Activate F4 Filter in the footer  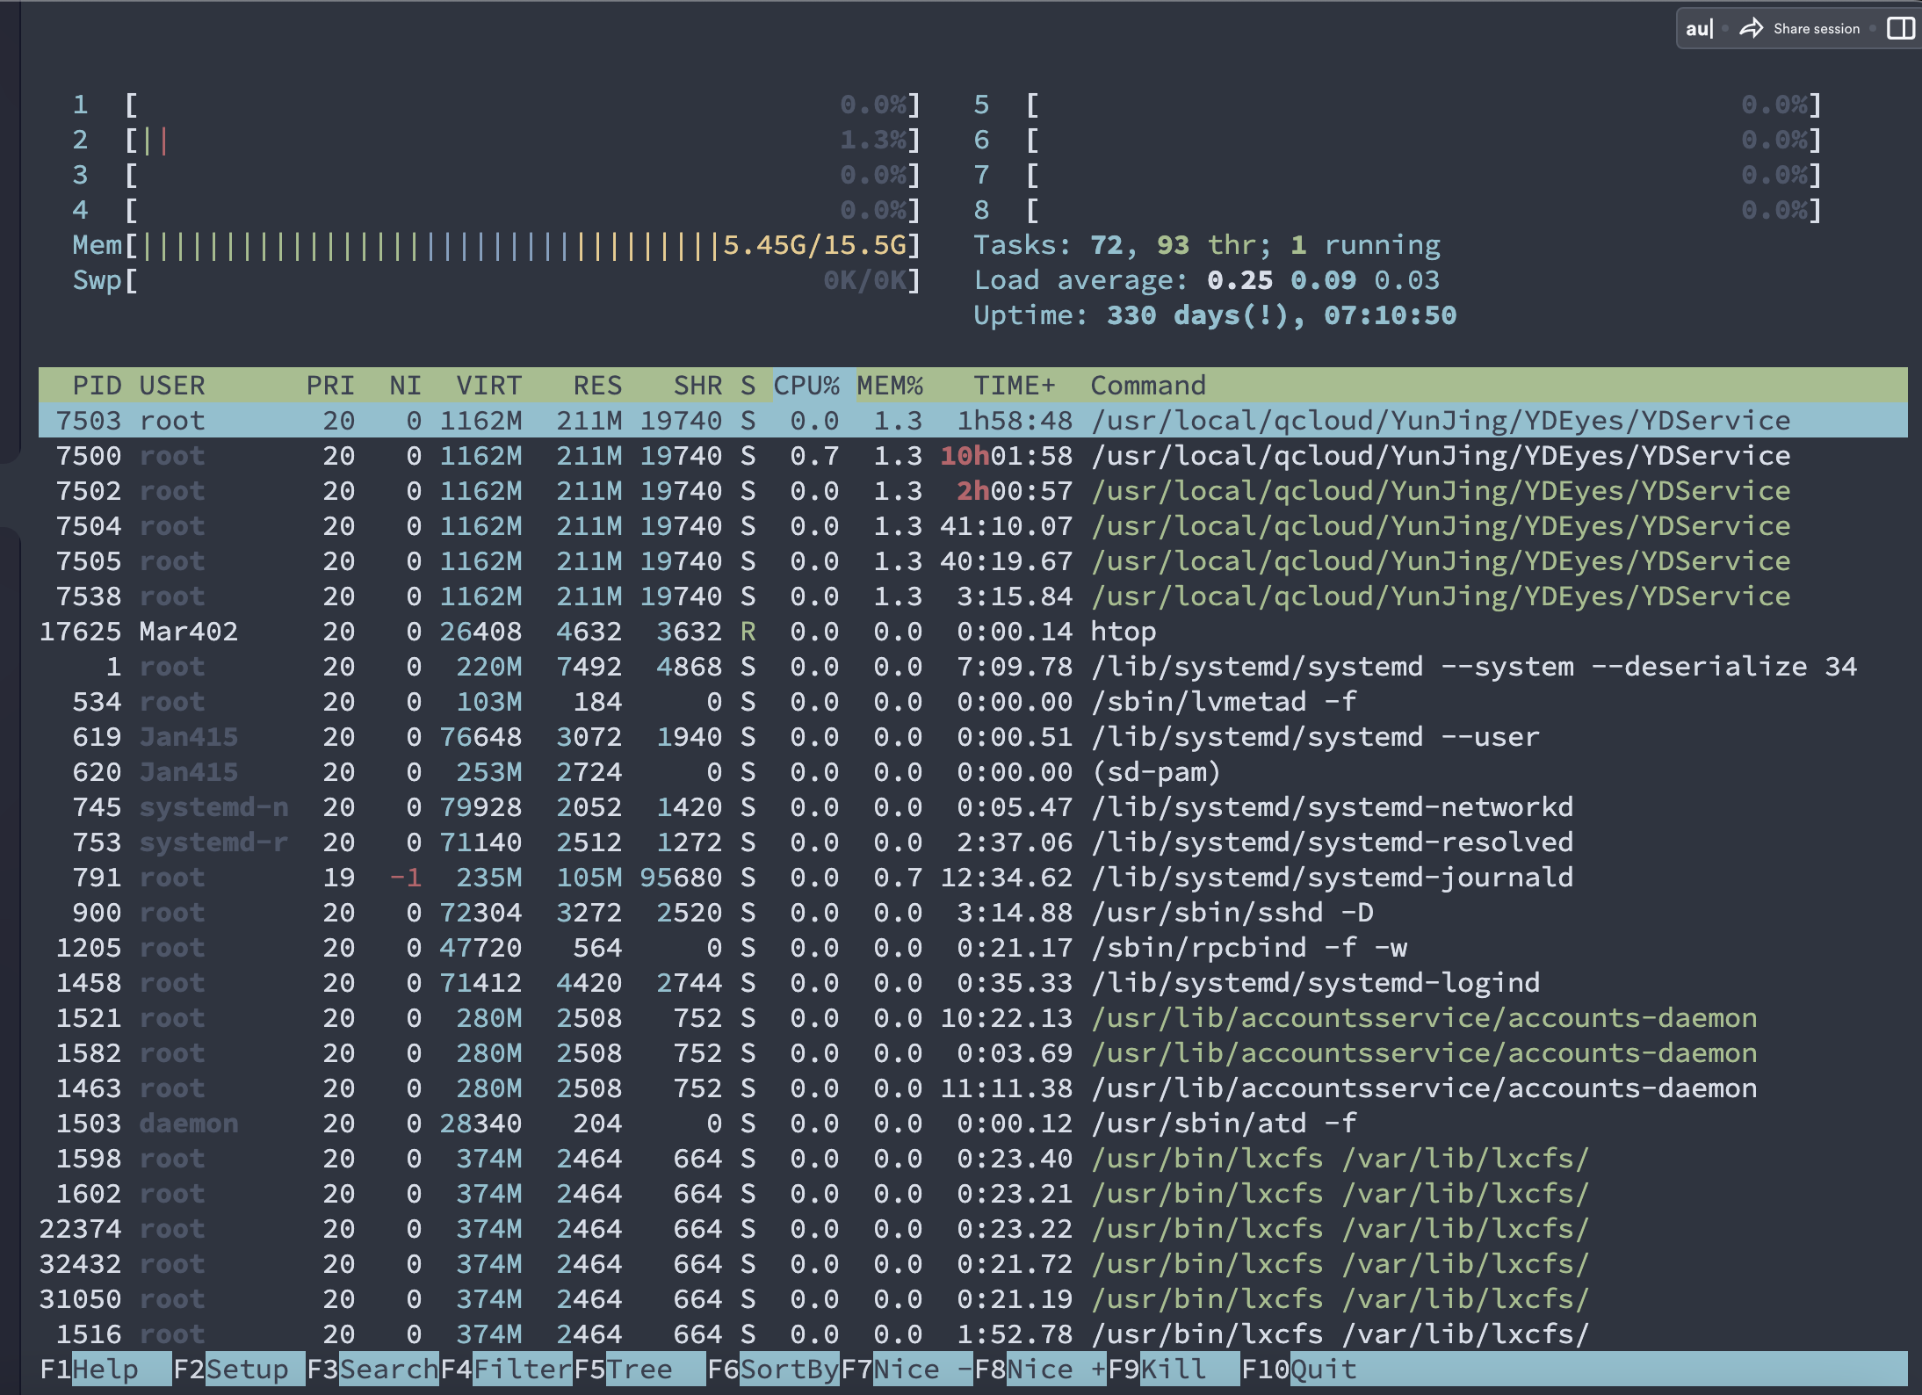[x=506, y=1369]
